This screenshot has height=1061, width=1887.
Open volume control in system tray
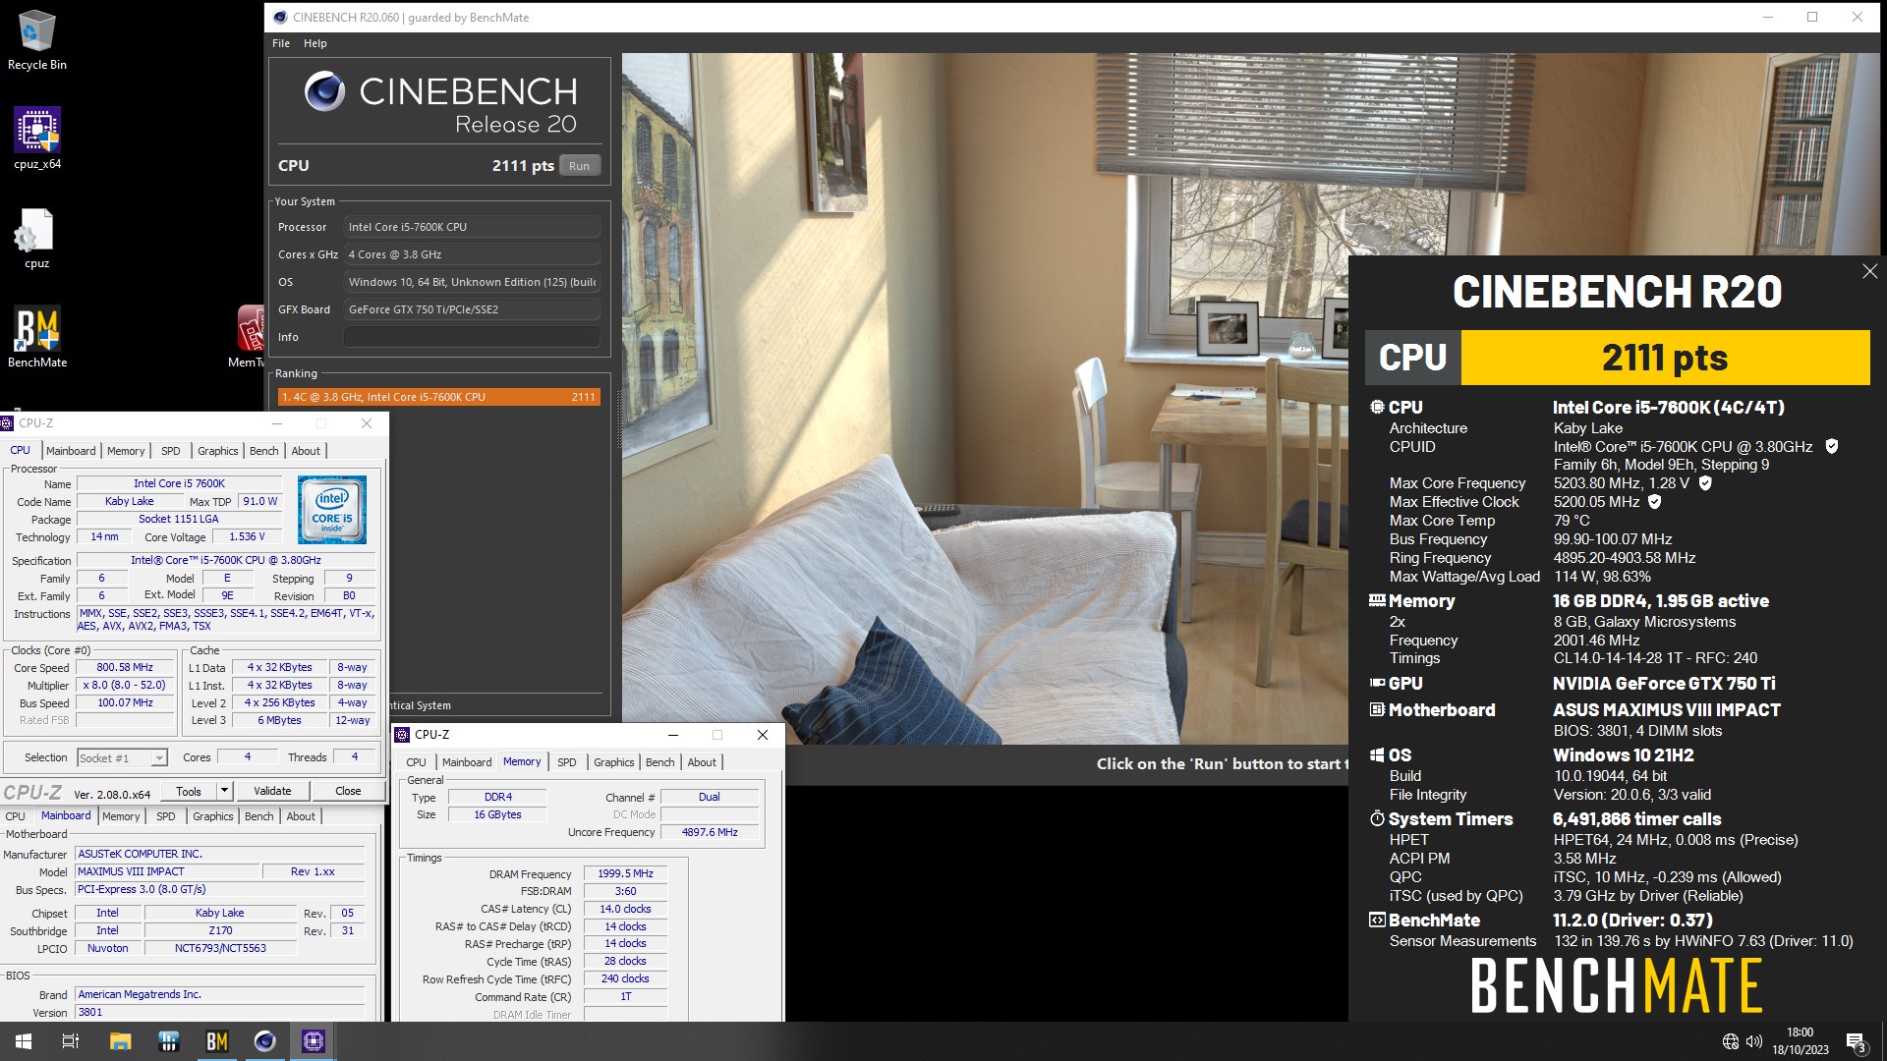(1754, 1041)
